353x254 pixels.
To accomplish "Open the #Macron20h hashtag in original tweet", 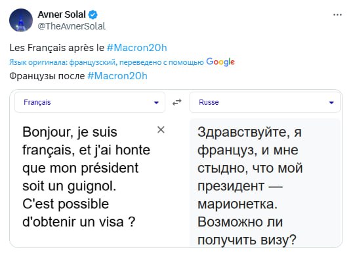I will point(137,48).
